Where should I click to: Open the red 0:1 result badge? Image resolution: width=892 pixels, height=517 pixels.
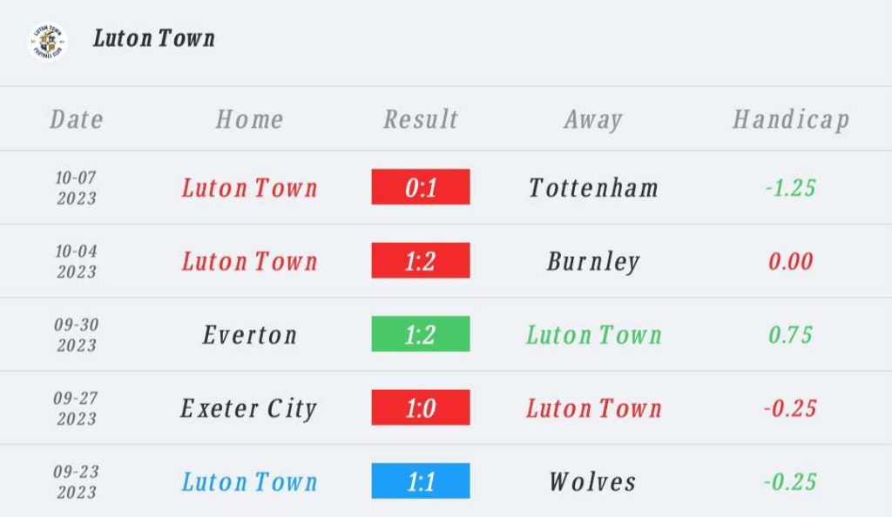pyautogui.click(x=421, y=187)
